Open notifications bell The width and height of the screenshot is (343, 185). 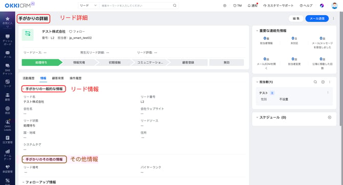(253, 6)
